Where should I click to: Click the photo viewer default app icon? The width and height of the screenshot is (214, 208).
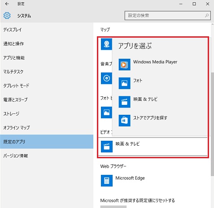[106, 113]
